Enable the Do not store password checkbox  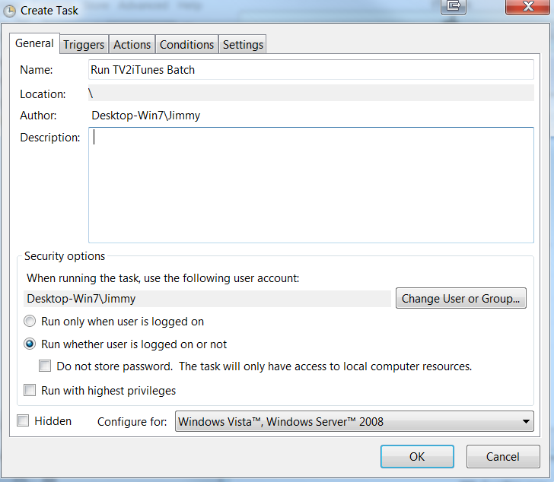[x=45, y=366]
